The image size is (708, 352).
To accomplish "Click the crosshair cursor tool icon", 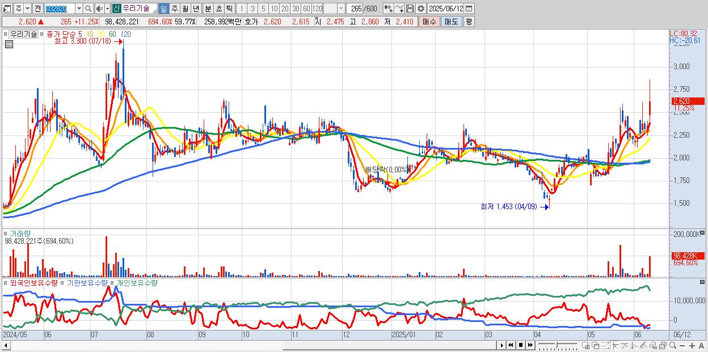I will (615, 345).
